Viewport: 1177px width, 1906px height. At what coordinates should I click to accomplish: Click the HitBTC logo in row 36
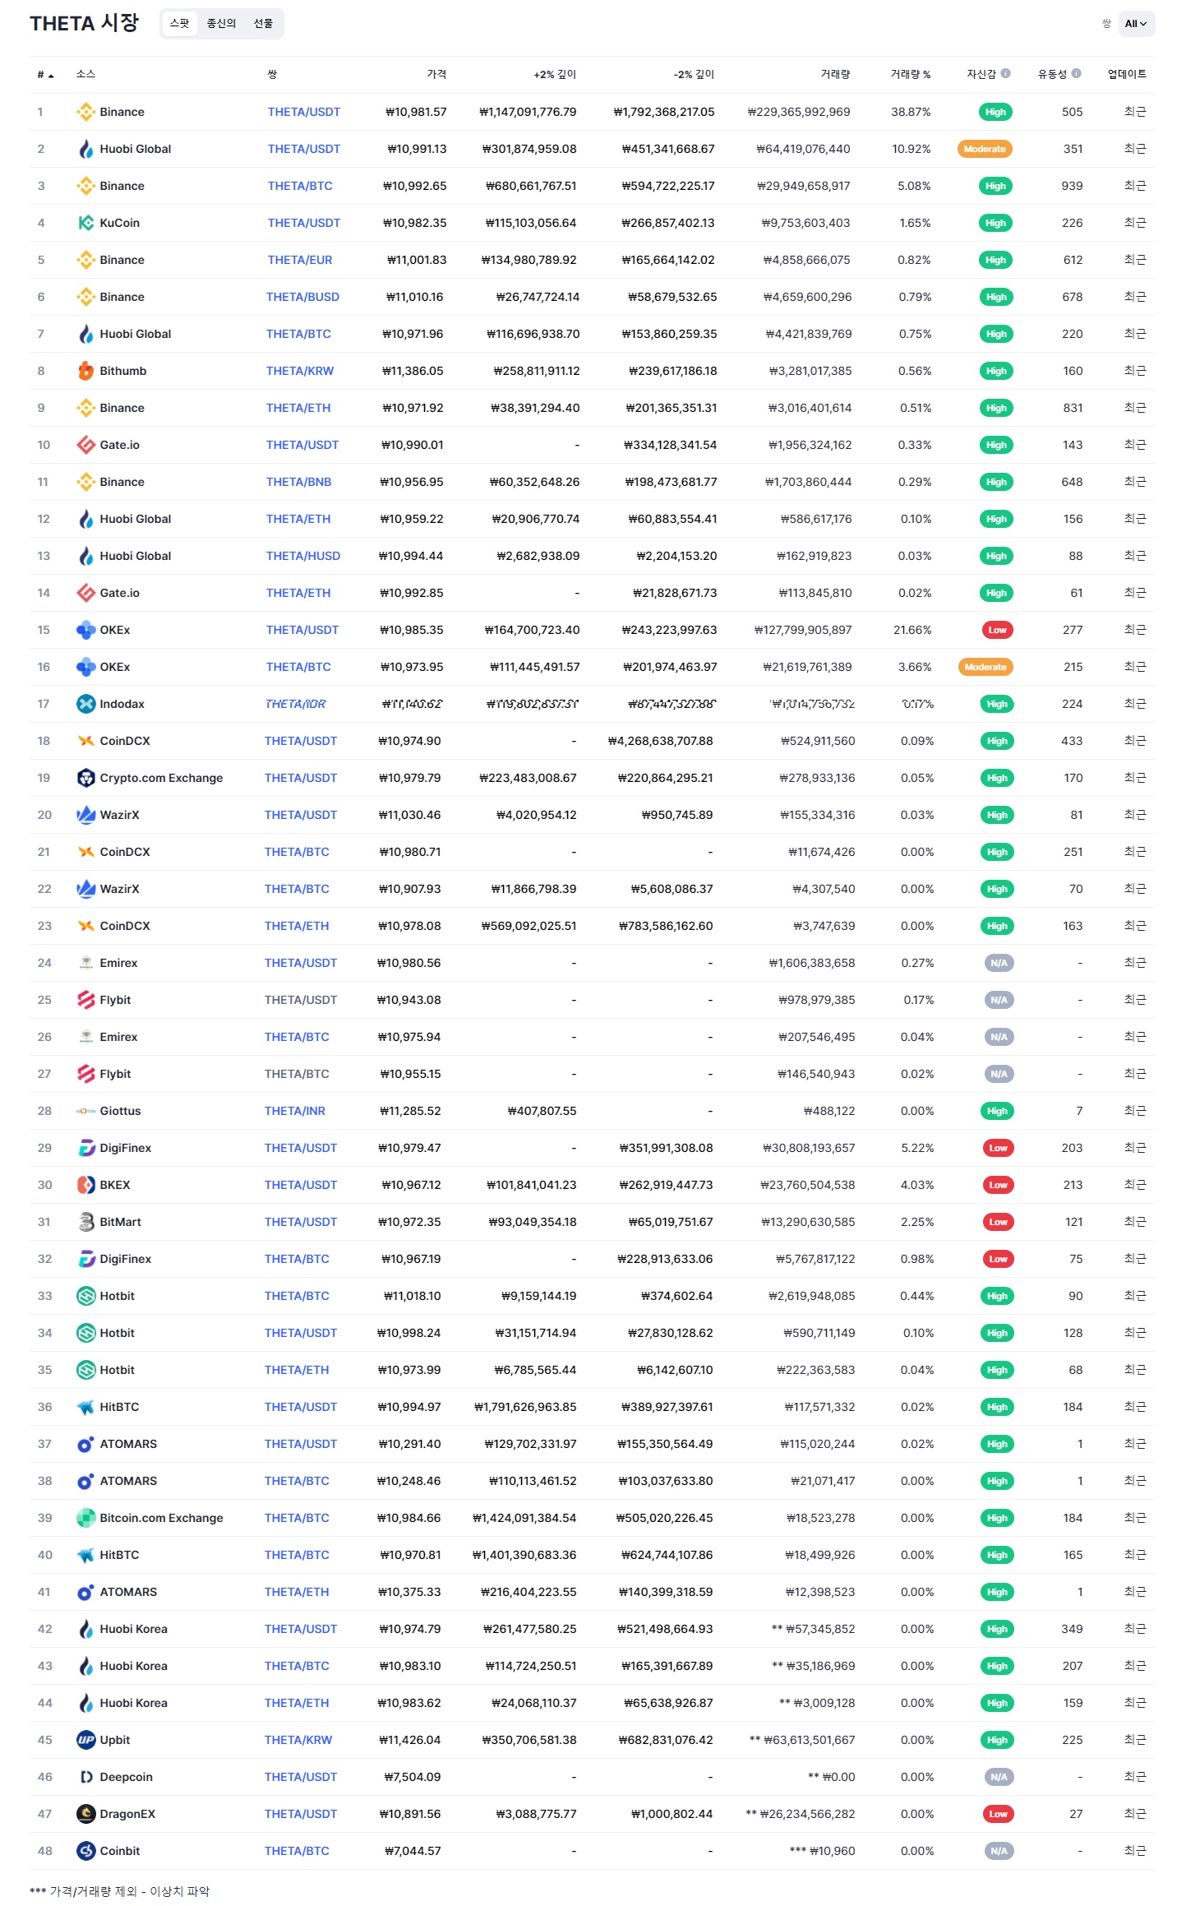[x=85, y=1407]
